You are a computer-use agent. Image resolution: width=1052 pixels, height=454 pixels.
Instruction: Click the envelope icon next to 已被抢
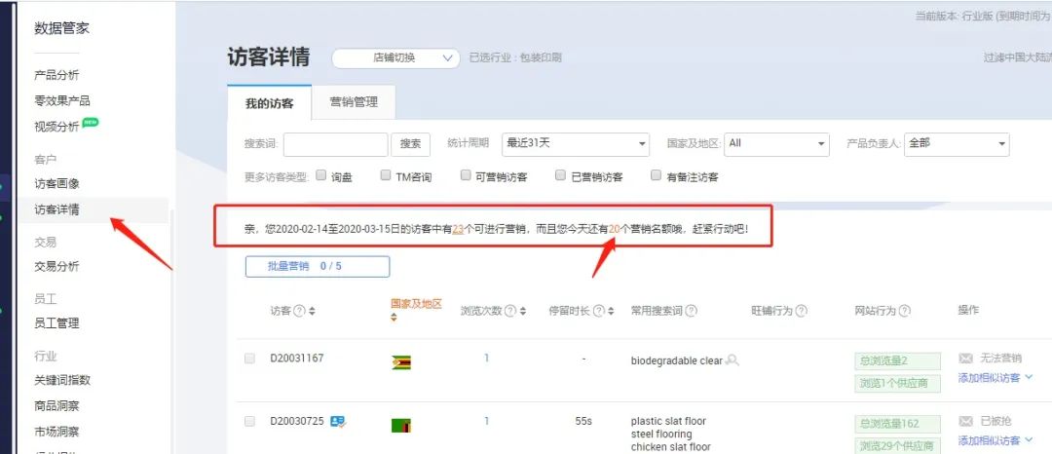(x=965, y=421)
